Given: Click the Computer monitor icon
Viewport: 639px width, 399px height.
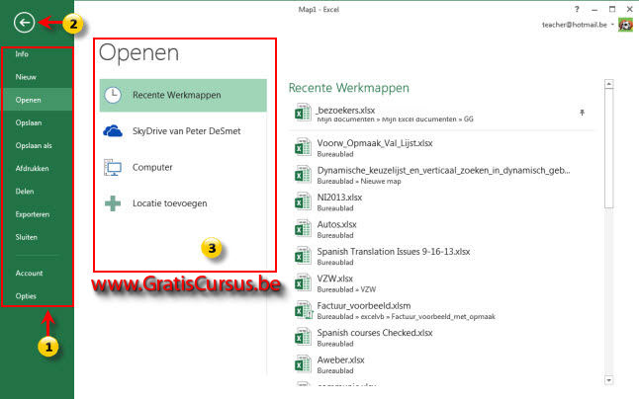Looking at the screenshot, I should [x=113, y=167].
